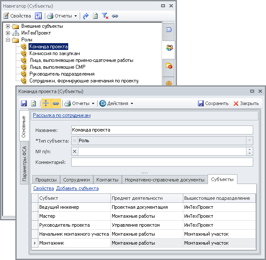Select the Руководитель проекта table cell
Screen dimensions: 266x260
coord(74,225)
